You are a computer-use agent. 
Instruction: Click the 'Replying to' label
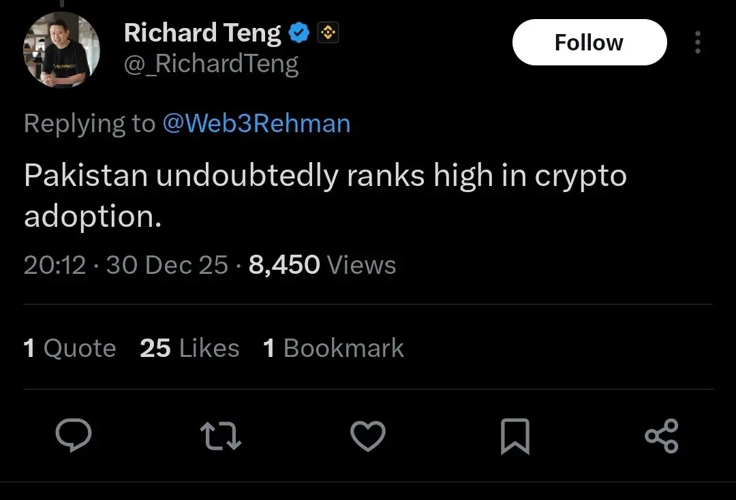(89, 123)
